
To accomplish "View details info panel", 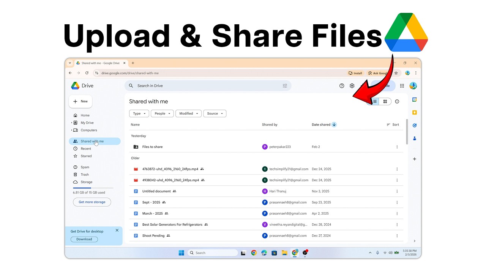I will [397, 102].
